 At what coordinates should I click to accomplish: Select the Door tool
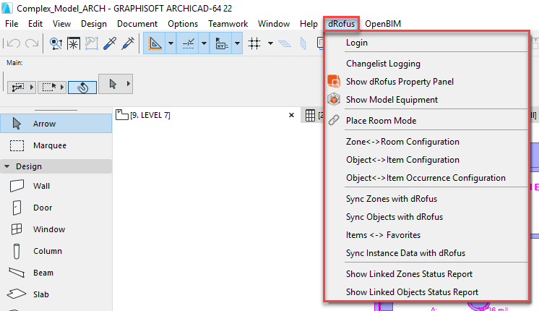(42, 208)
